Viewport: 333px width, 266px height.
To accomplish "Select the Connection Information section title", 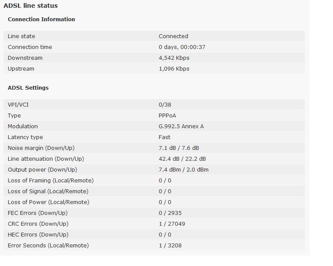I will [x=41, y=19].
